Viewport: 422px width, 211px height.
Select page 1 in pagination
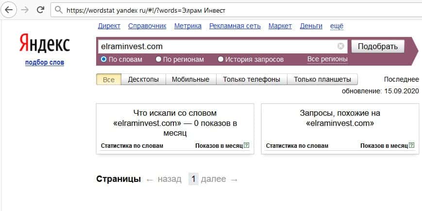(193, 179)
